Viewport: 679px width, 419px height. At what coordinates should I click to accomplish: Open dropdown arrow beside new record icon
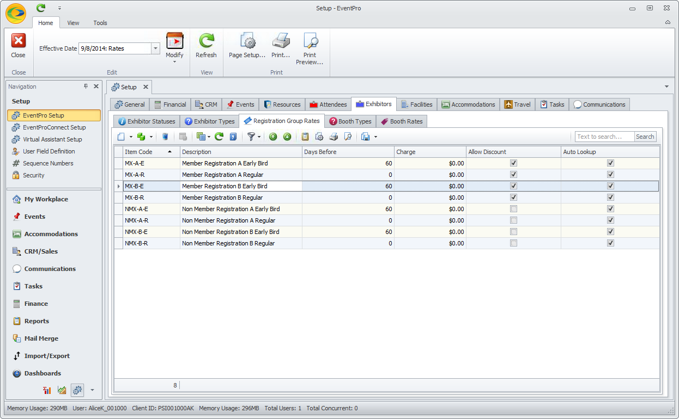tap(131, 137)
